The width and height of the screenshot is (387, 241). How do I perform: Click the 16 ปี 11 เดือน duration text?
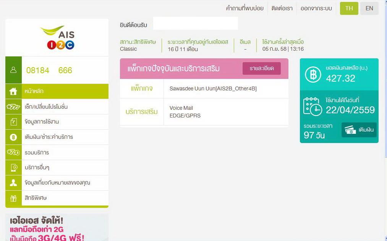(x=183, y=49)
